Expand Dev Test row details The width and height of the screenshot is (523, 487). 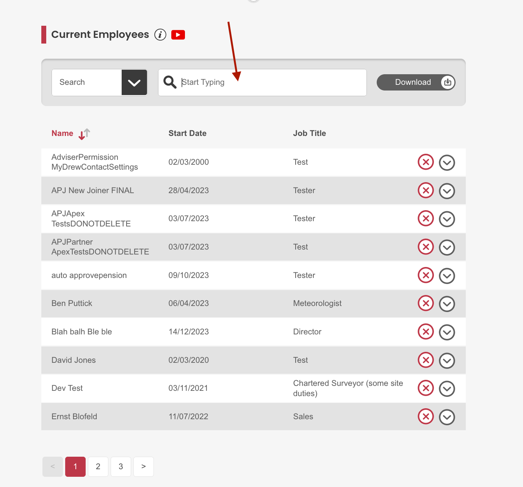[x=447, y=389]
